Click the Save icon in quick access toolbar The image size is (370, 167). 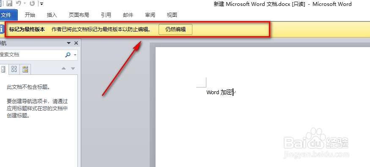coord(9,3)
